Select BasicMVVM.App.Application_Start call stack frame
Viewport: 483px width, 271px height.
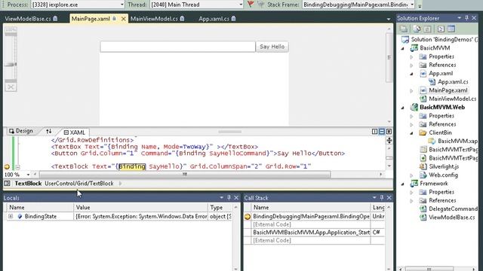(311, 233)
